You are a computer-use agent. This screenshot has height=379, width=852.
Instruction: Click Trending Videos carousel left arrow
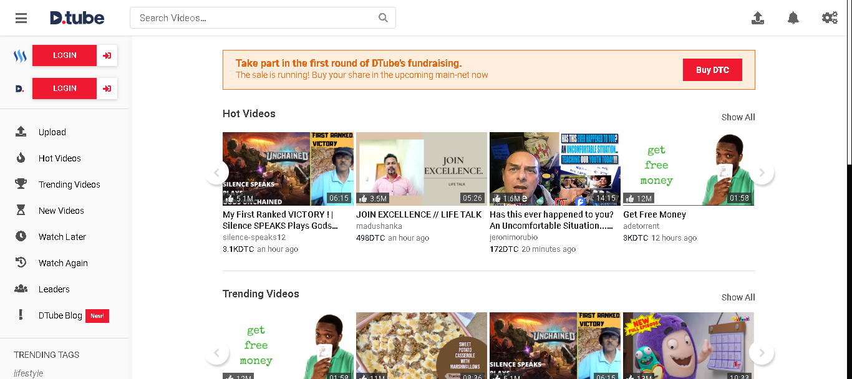pyautogui.click(x=216, y=353)
